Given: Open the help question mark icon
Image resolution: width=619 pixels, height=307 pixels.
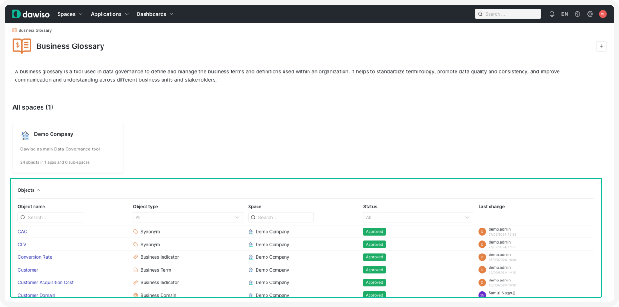Looking at the screenshot, I should tap(577, 14).
